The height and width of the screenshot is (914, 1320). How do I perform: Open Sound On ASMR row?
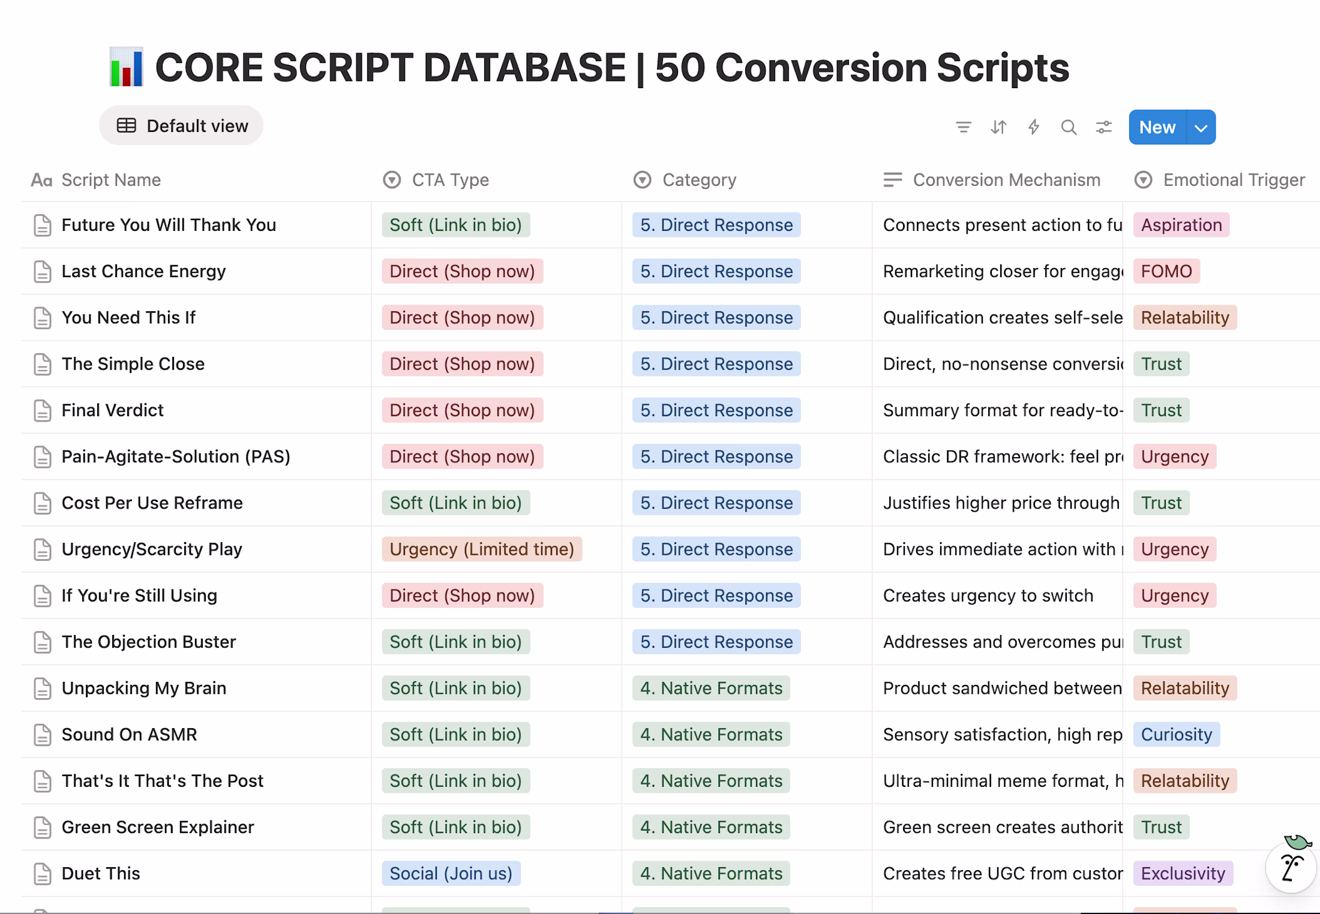tap(129, 735)
